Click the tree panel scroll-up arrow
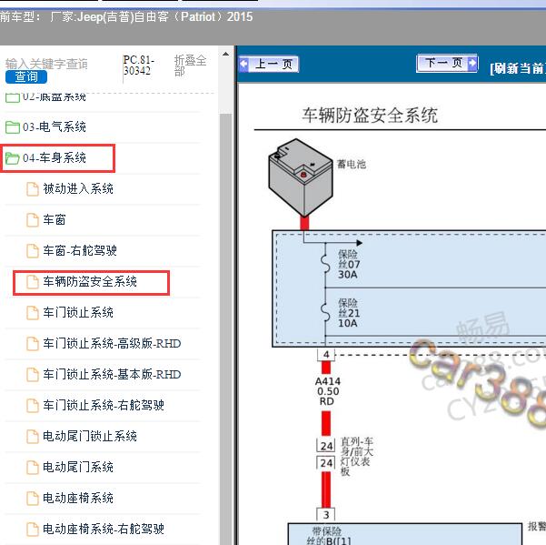 (x=225, y=54)
